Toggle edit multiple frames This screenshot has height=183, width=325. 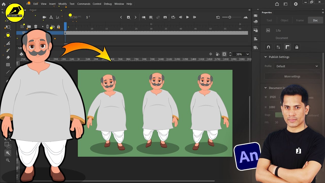click(151, 17)
